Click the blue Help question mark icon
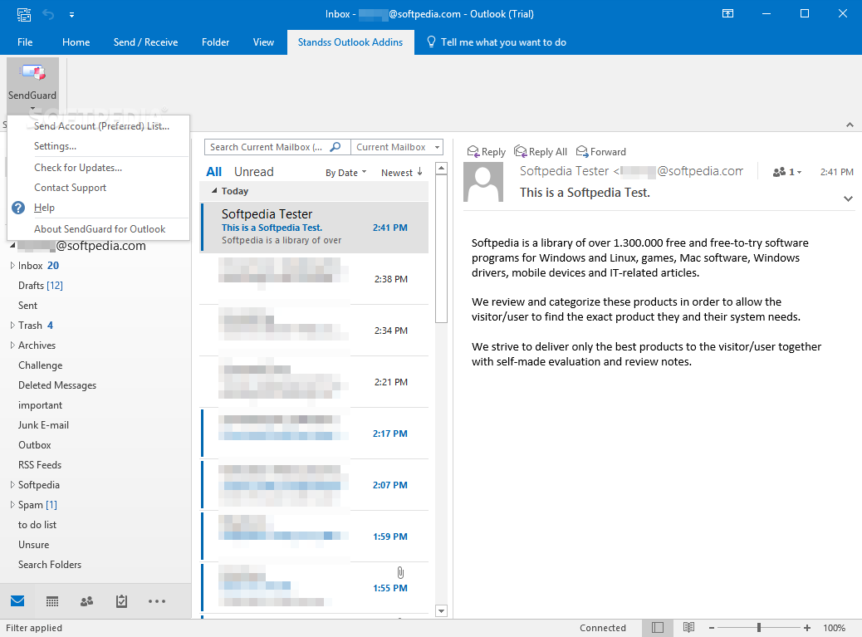 [x=18, y=207]
